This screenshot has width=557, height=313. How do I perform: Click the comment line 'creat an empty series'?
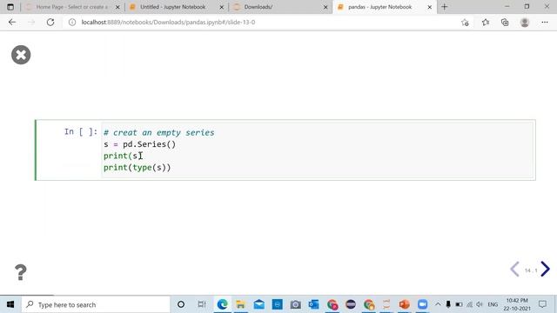click(x=159, y=132)
